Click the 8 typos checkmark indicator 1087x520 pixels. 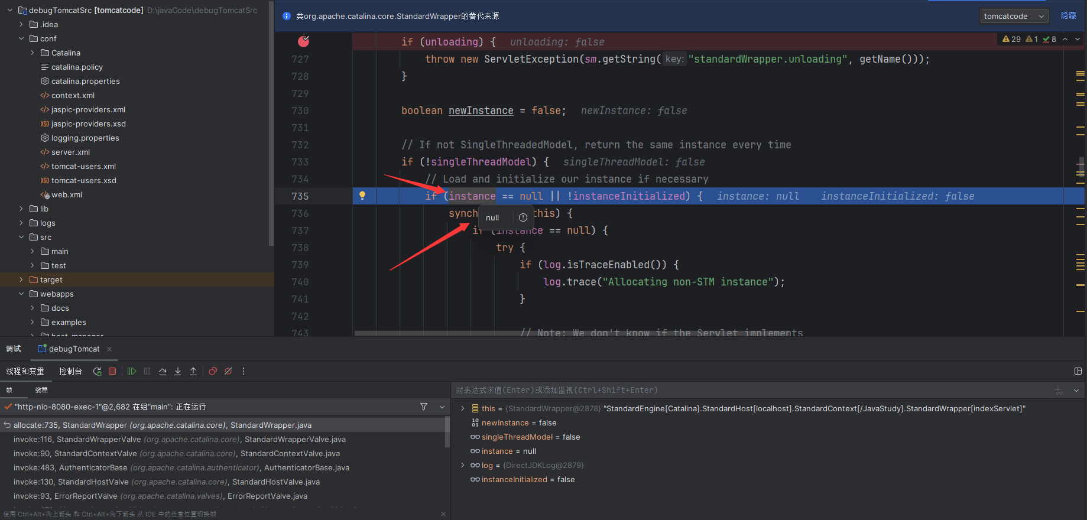pos(1050,39)
